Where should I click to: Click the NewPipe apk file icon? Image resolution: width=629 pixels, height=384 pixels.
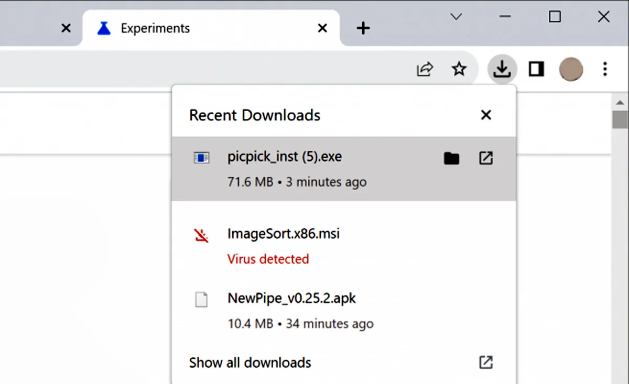(x=201, y=300)
